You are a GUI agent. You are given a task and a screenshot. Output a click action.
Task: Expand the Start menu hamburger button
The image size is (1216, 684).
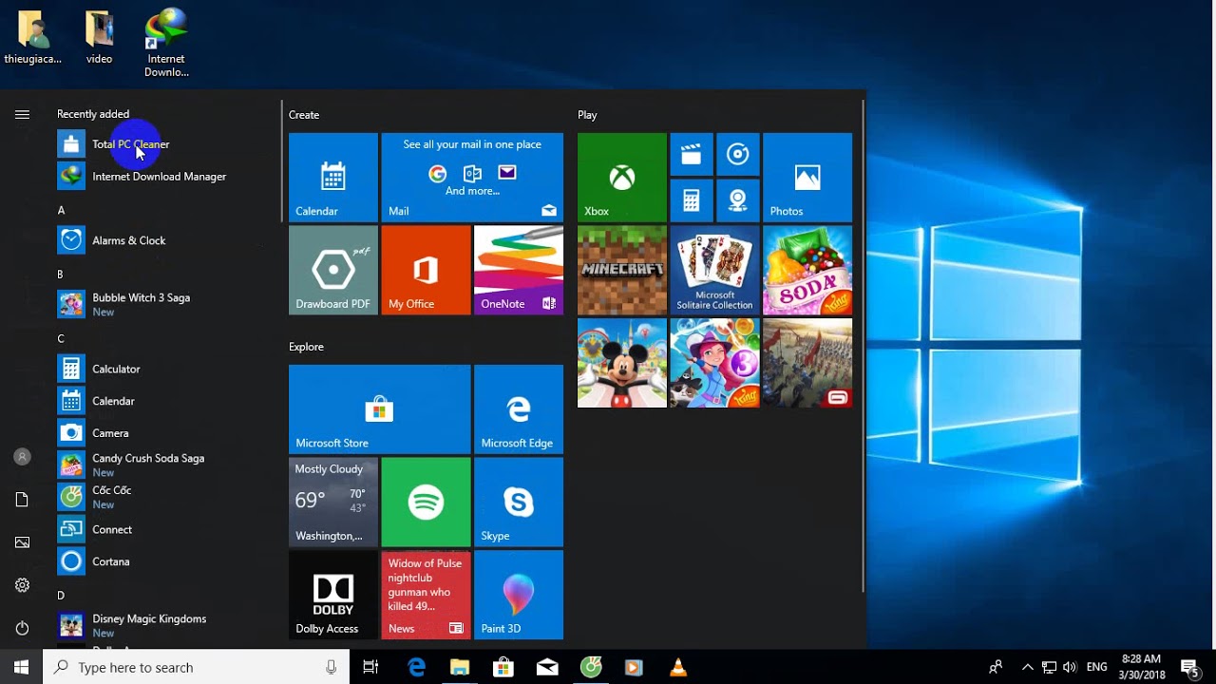22,114
